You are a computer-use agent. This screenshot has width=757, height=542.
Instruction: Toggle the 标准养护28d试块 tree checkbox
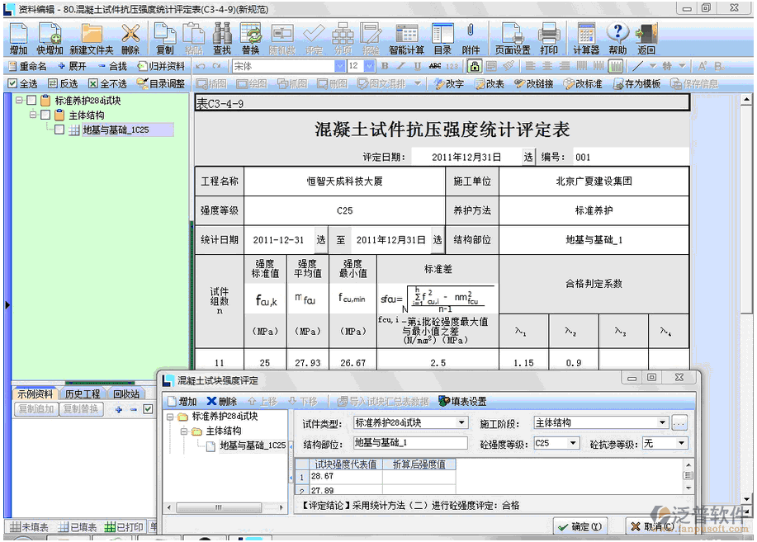(x=32, y=101)
